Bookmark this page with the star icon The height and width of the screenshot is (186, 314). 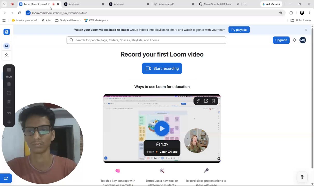coord(281,13)
